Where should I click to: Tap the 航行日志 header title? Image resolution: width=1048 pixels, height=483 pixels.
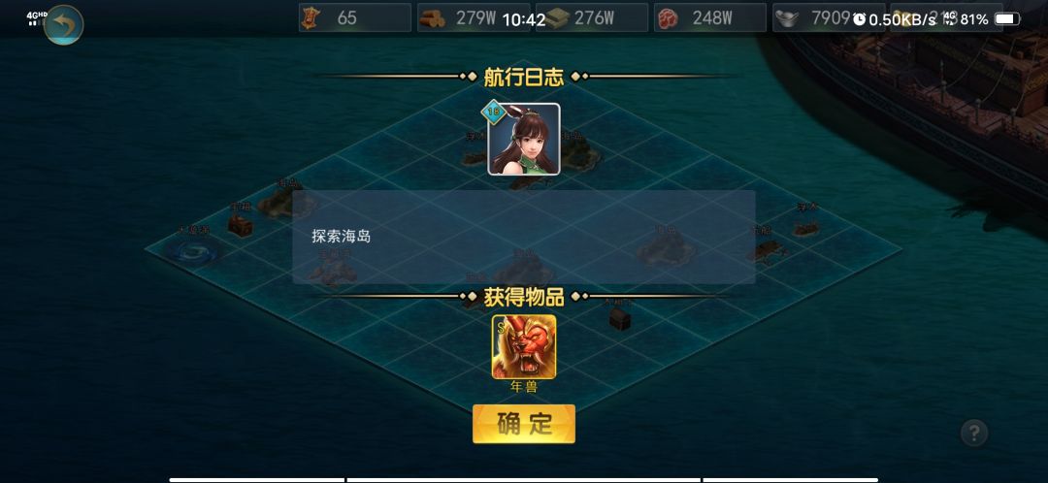pyautogui.click(x=524, y=77)
